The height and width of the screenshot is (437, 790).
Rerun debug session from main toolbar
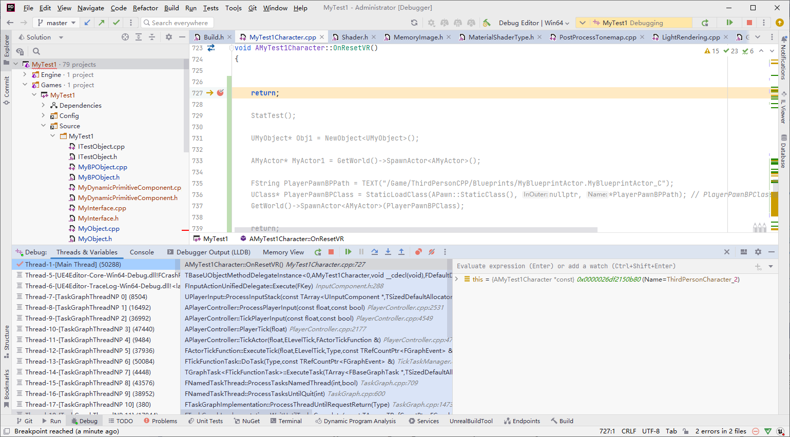point(705,23)
